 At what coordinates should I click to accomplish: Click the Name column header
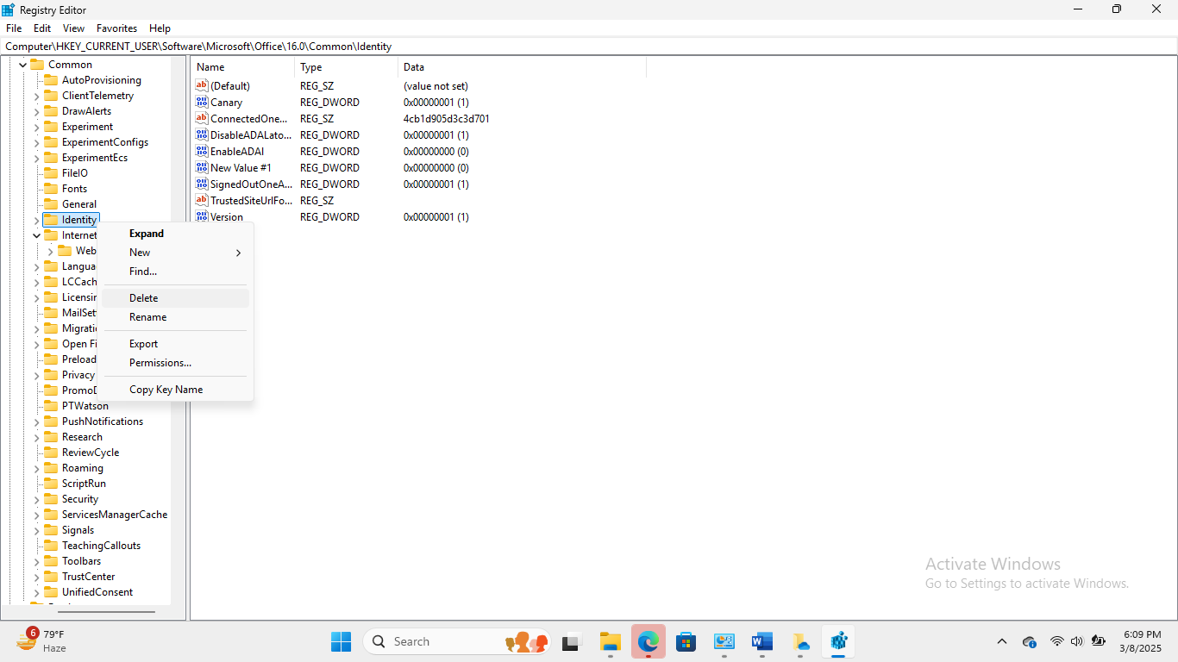(x=243, y=67)
